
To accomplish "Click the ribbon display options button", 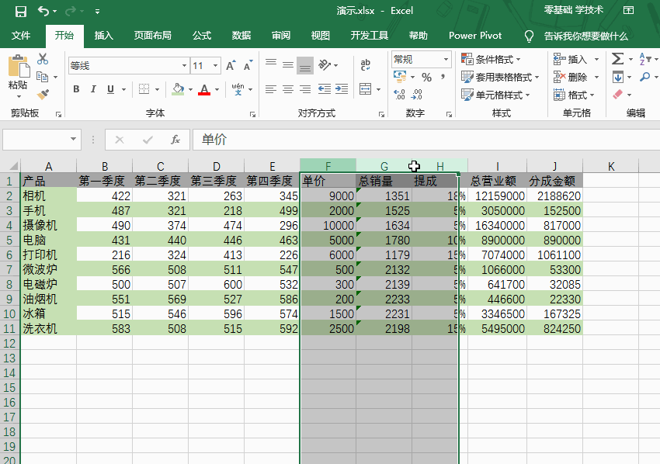I will point(628,11).
